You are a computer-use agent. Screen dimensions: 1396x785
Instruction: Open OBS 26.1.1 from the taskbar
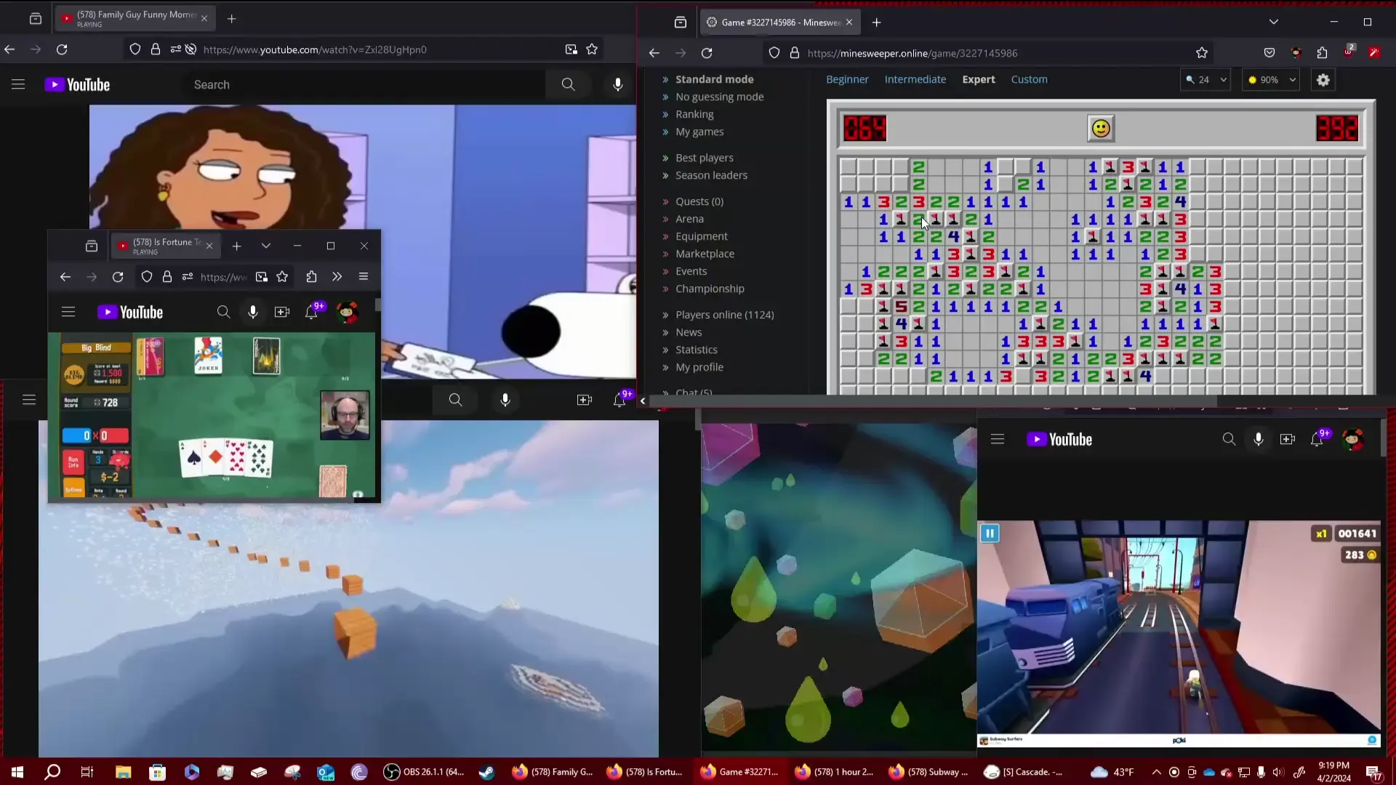(424, 772)
